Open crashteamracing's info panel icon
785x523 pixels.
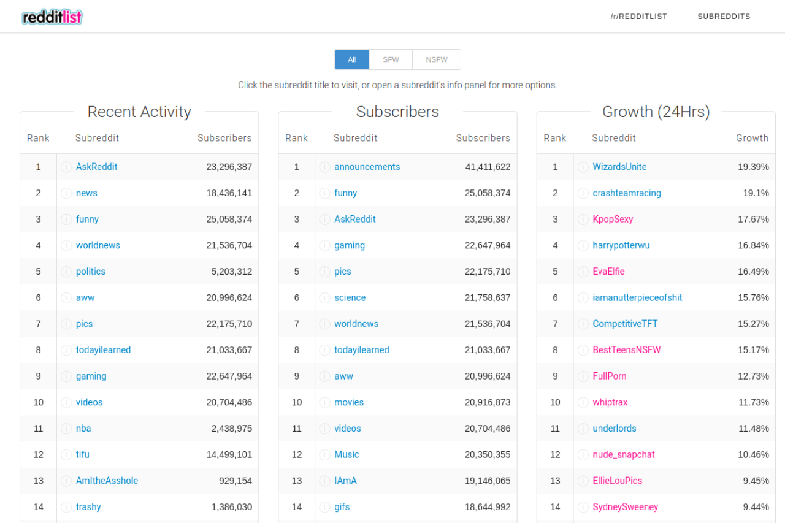click(x=583, y=193)
